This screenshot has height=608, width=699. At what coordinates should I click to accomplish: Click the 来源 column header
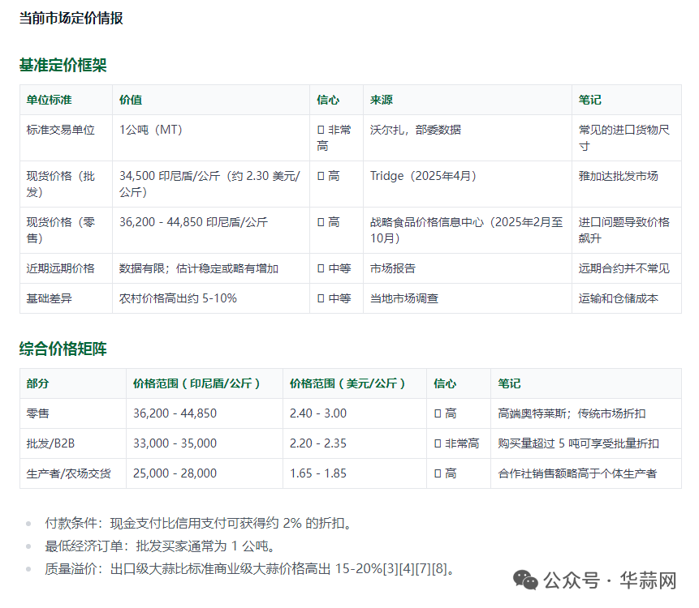[382, 100]
